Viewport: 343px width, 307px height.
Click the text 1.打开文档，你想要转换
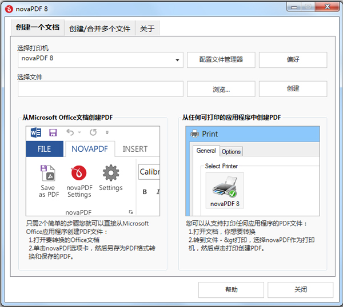(222, 232)
